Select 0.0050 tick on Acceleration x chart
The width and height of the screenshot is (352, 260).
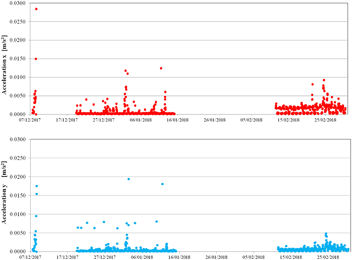(18, 96)
